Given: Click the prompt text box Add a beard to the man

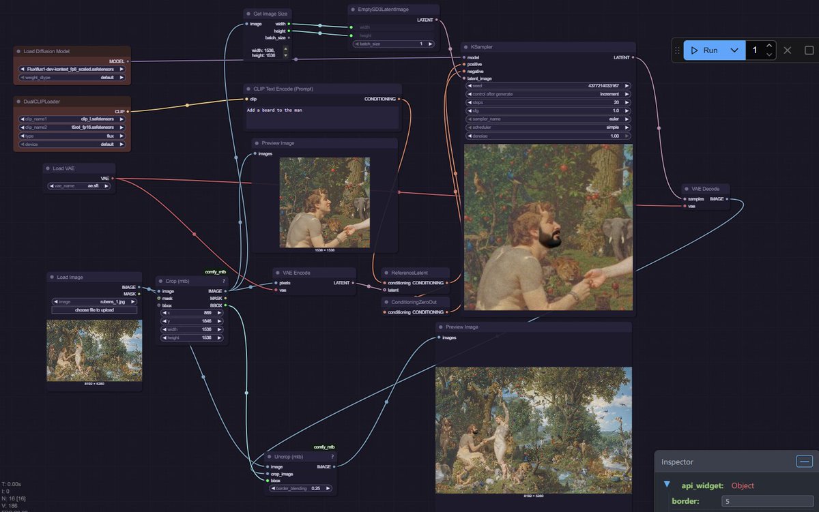Looking at the screenshot, I should [322, 116].
